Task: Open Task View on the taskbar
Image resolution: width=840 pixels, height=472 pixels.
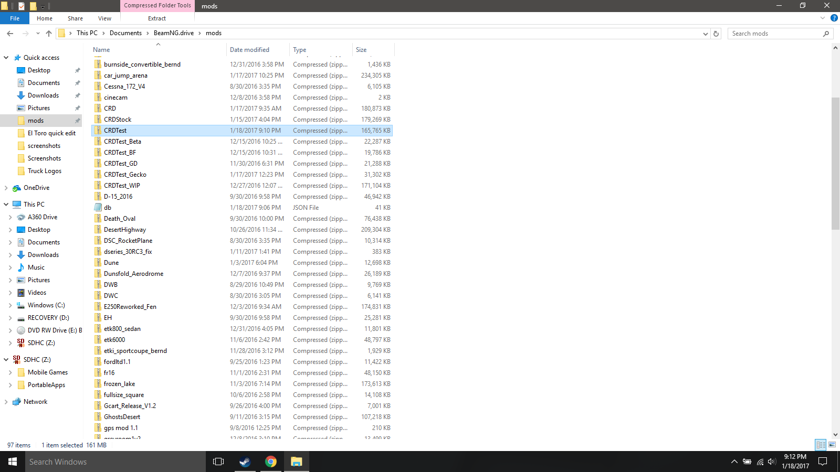Action: tap(218, 462)
